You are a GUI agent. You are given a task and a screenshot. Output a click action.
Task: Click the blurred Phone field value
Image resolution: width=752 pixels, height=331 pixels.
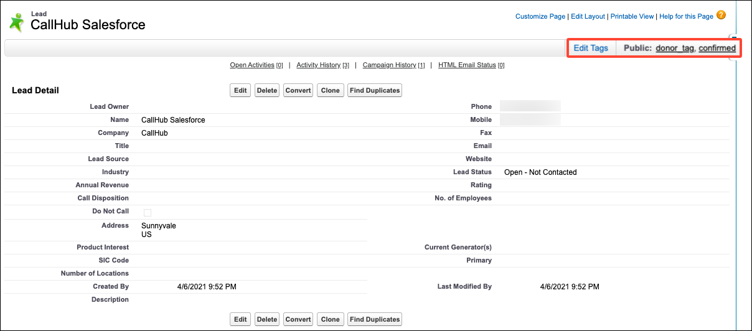(x=530, y=106)
